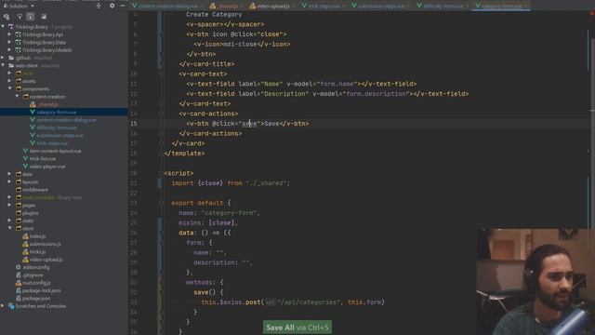595x335 pixels.
Task: Collapse the store folder
Action: [x=9, y=228]
